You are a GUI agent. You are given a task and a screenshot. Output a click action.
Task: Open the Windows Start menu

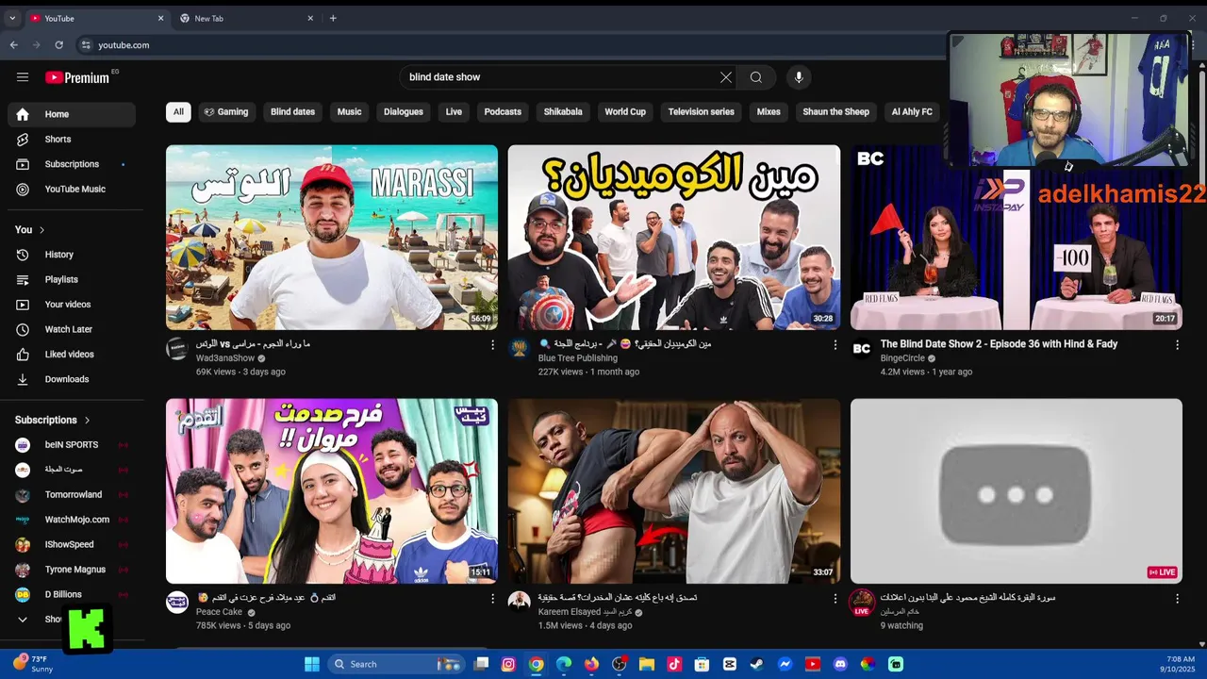[312, 664]
